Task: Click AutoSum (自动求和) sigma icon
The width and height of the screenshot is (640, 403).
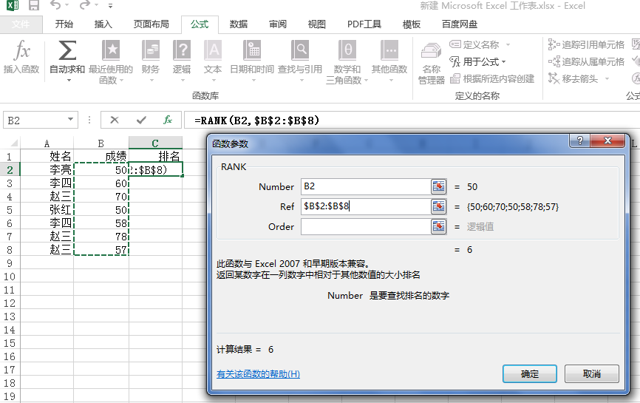Action: [x=67, y=50]
